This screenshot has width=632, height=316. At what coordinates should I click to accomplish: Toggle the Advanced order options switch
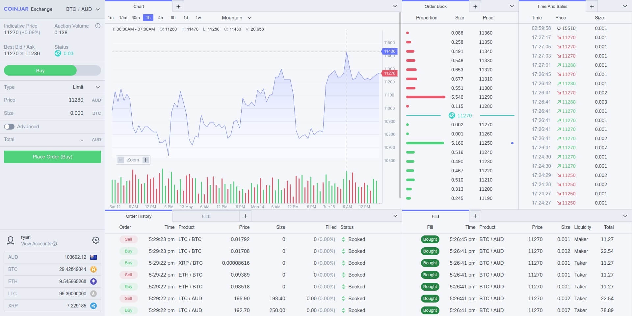tap(9, 127)
